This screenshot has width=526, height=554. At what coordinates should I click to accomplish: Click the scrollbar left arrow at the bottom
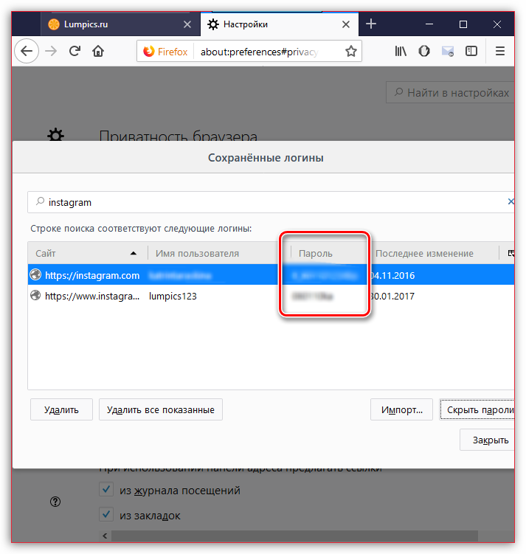point(105,536)
